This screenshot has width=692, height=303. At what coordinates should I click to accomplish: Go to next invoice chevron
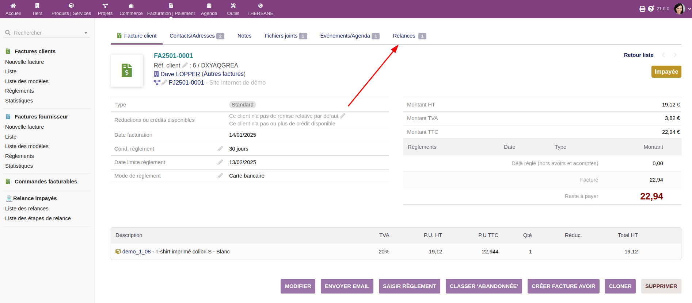675,55
